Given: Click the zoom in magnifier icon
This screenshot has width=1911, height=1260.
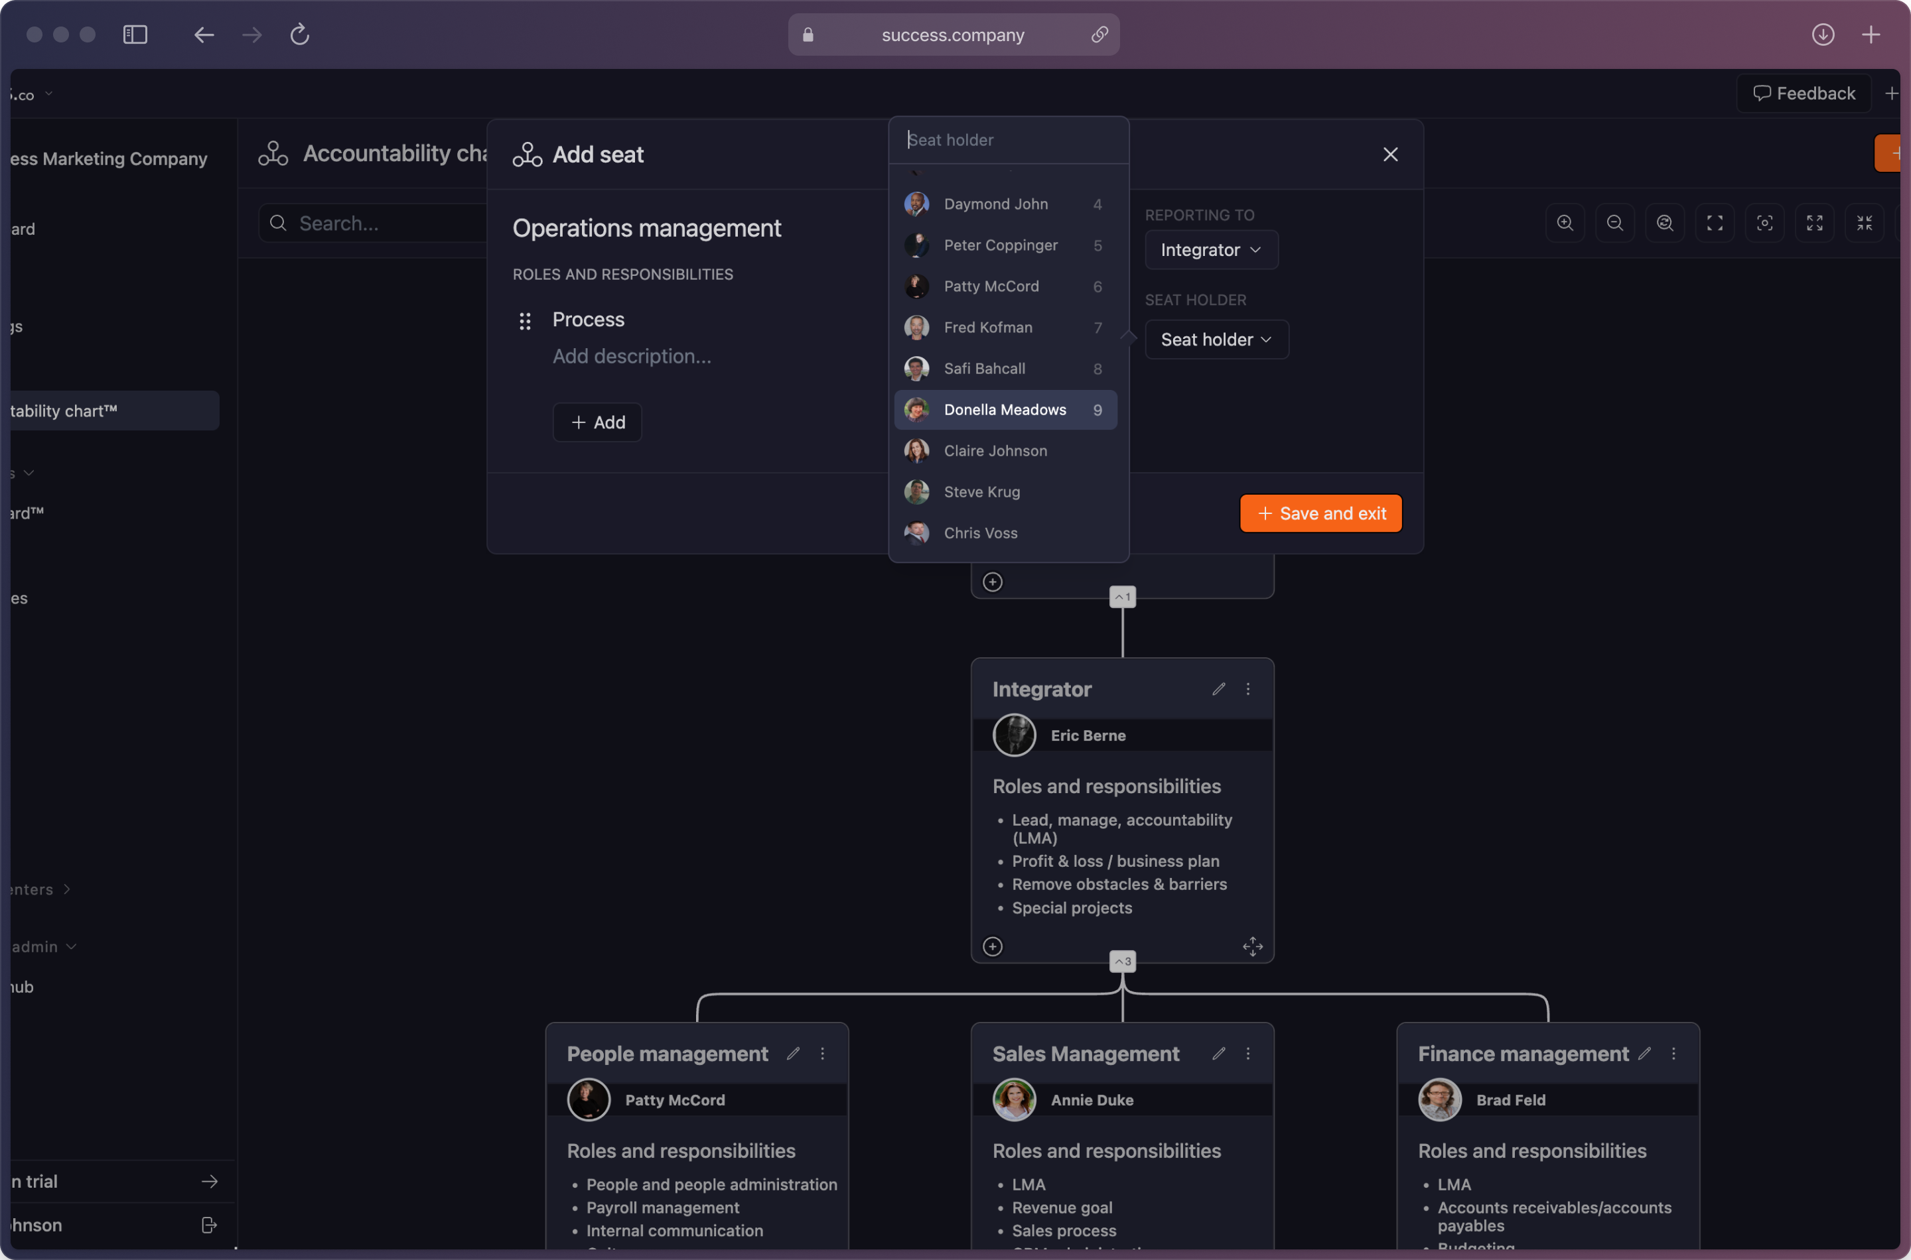Looking at the screenshot, I should click(1565, 223).
